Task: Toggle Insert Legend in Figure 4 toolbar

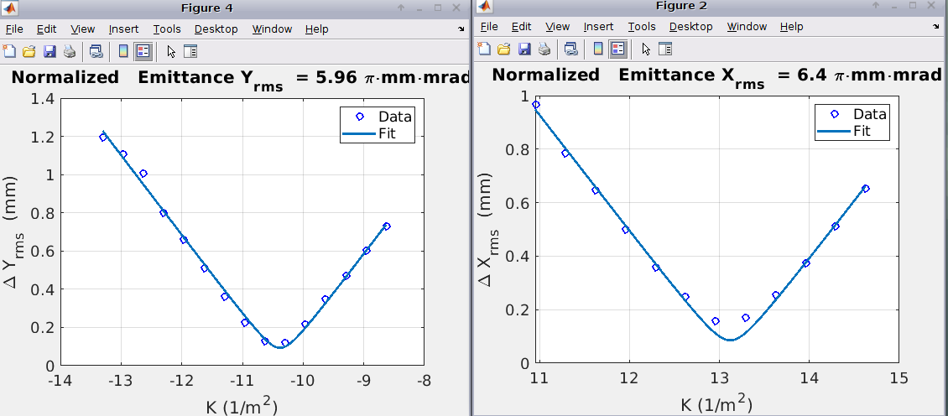Action: (x=143, y=51)
